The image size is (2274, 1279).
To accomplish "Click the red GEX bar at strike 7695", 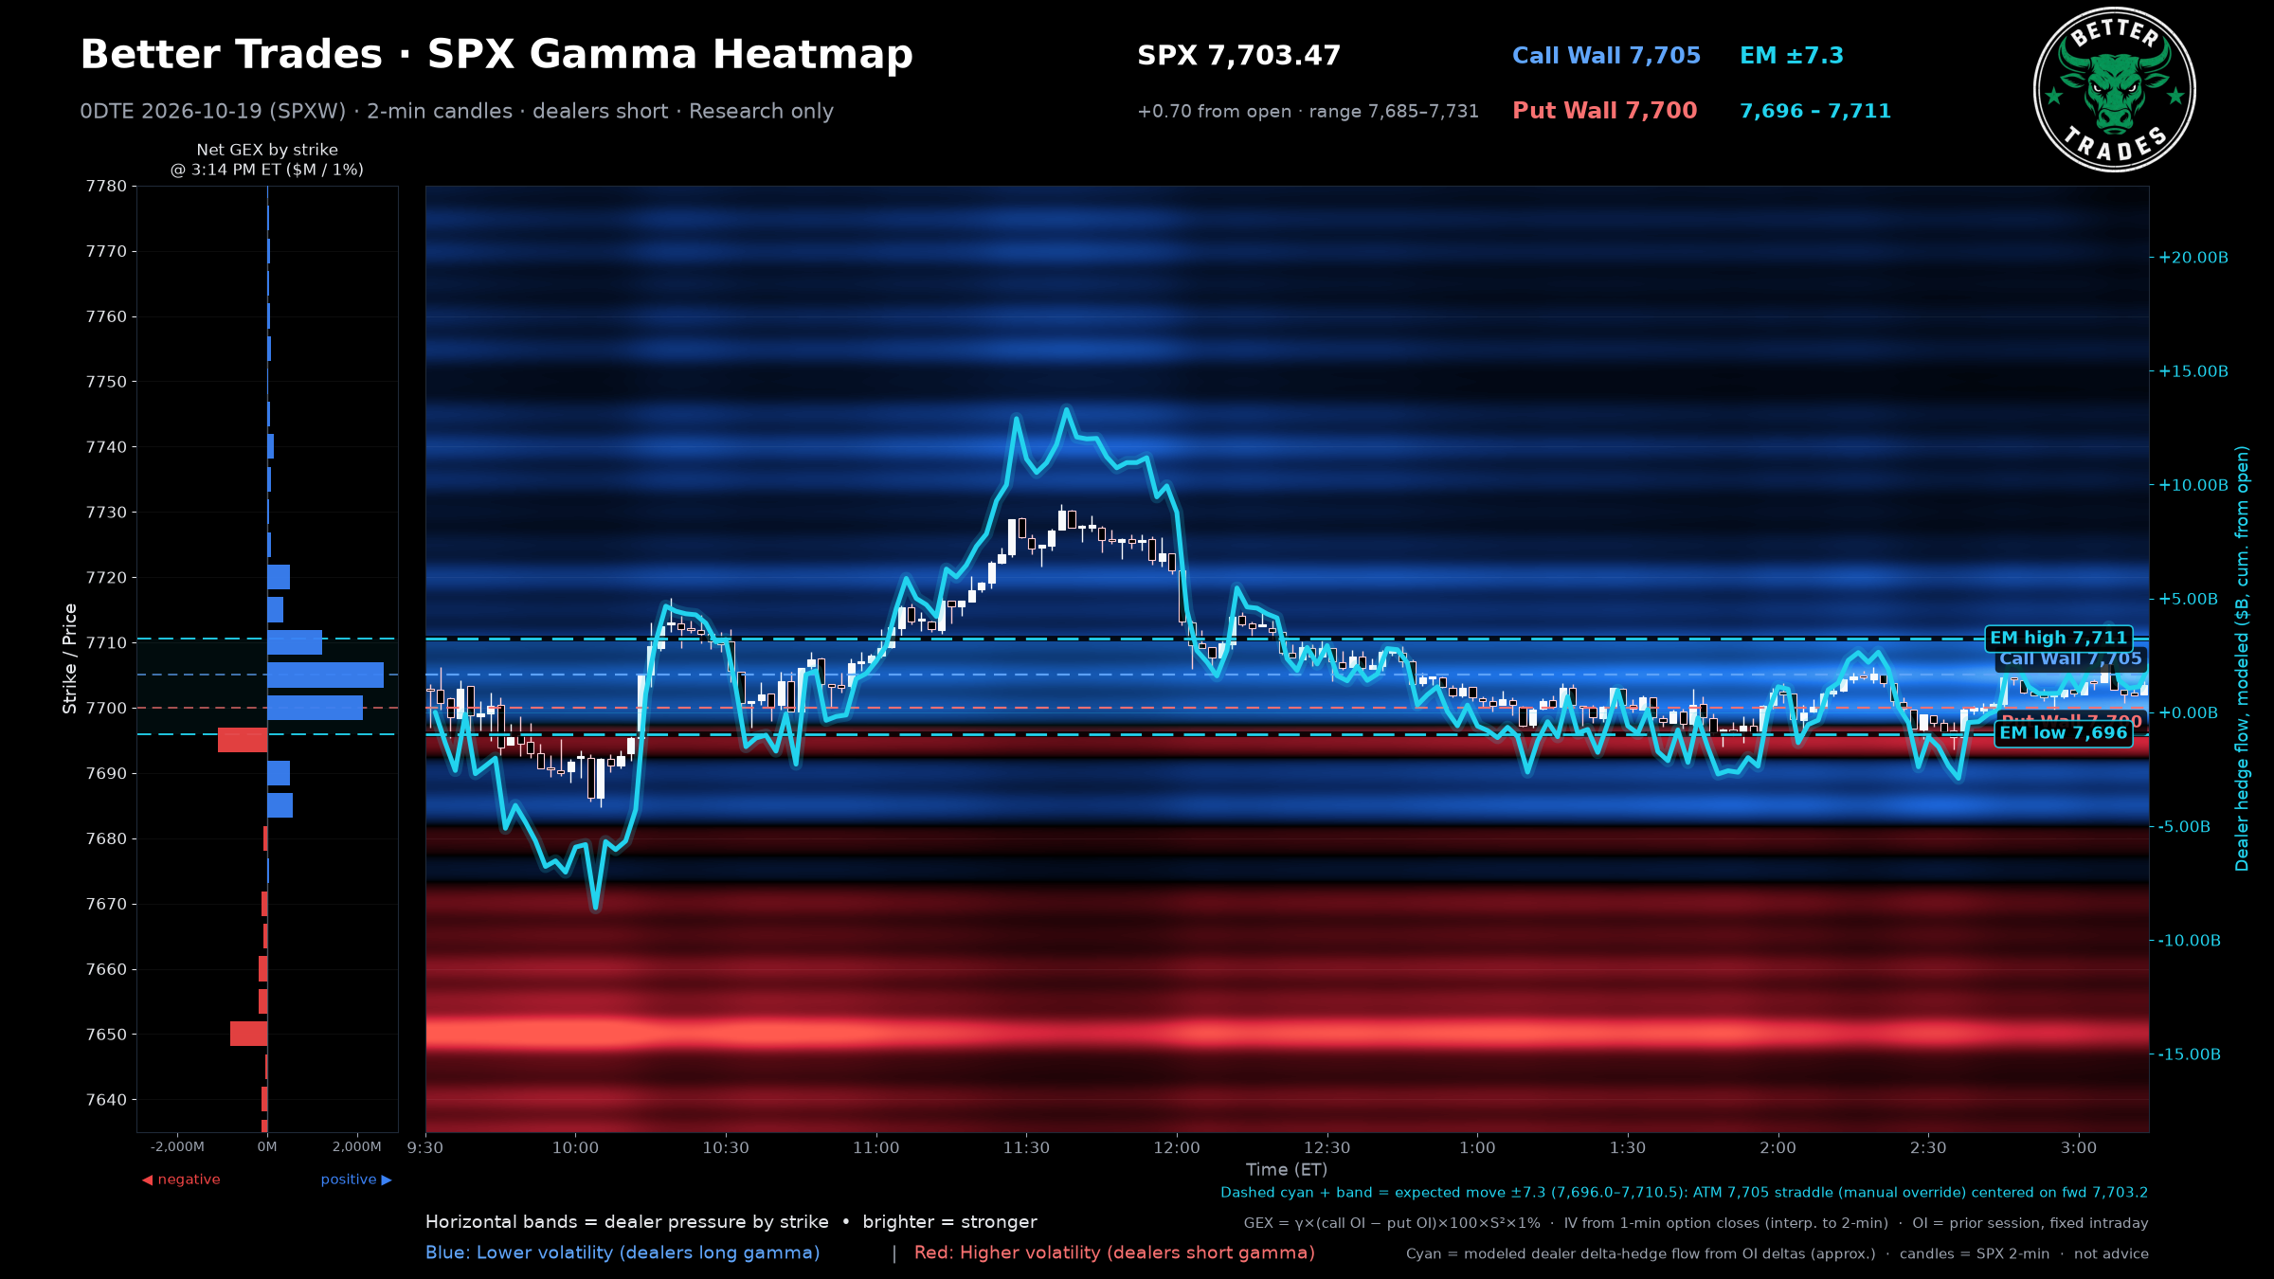I will coord(243,740).
